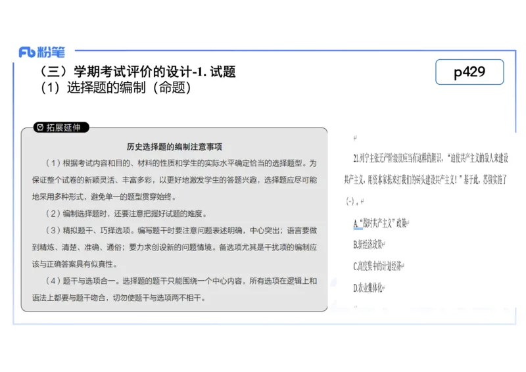The height and width of the screenshot is (372, 526).
Task: Click line 该与正确答案具有似真性
Action: click(x=74, y=264)
